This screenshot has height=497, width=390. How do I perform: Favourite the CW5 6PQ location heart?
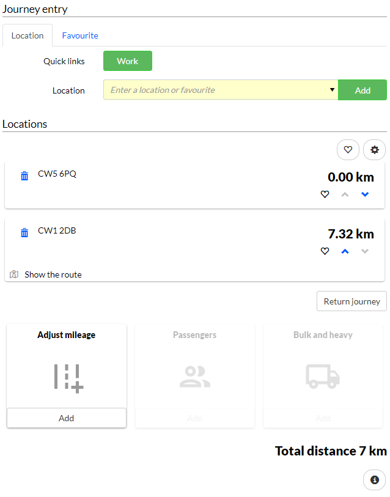click(325, 194)
